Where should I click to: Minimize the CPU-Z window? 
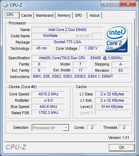pyautogui.click(x=106, y=4)
